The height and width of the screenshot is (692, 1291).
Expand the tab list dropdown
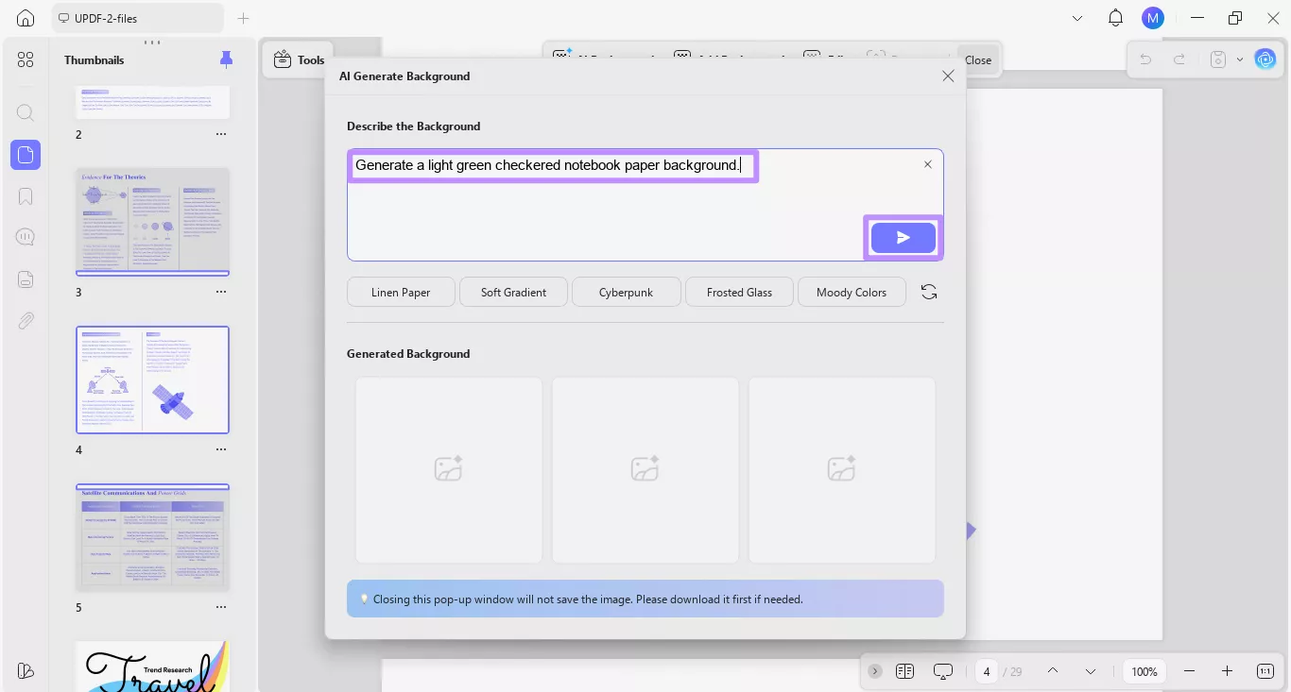[1077, 18]
